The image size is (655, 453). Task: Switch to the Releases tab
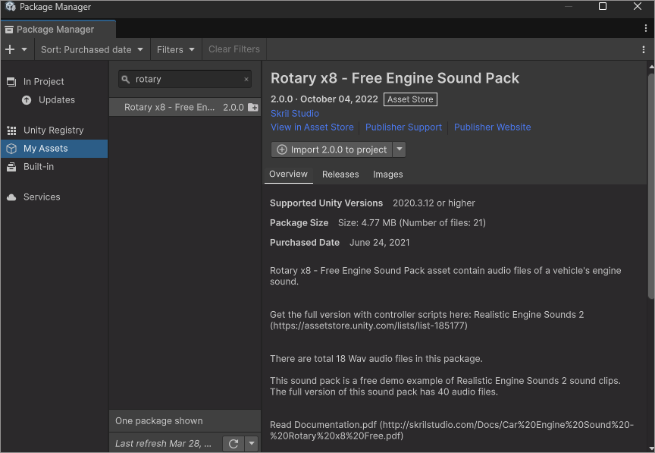[x=340, y=175]
